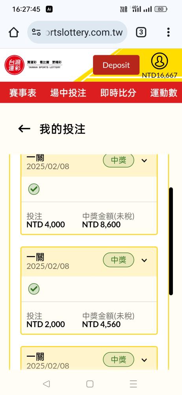Click the red Deposit button
Screen dimensions: 182x395
click(x=116, y=65)
